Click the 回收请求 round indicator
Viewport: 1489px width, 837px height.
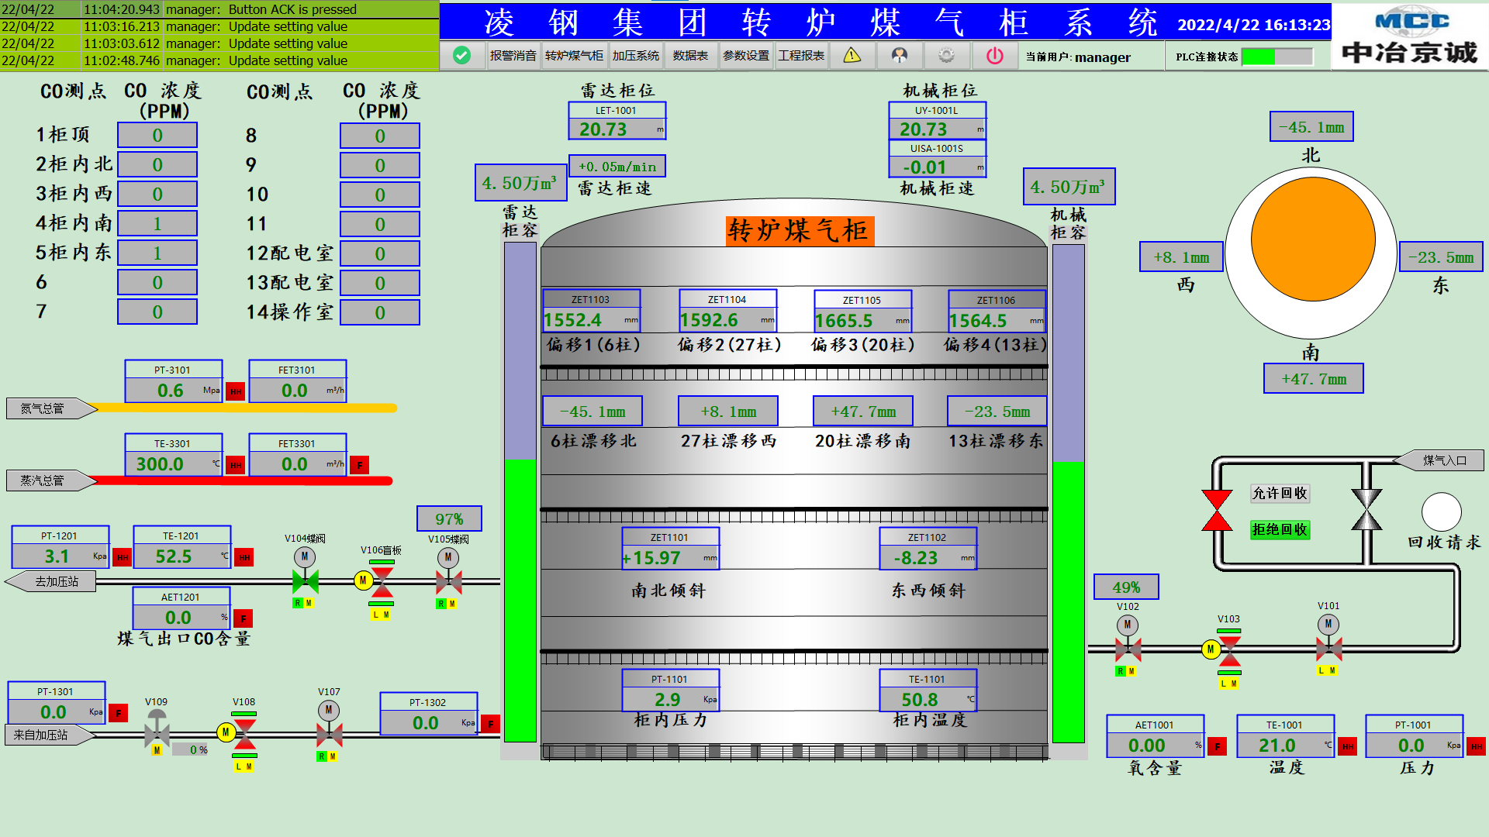click(1441, 512)
